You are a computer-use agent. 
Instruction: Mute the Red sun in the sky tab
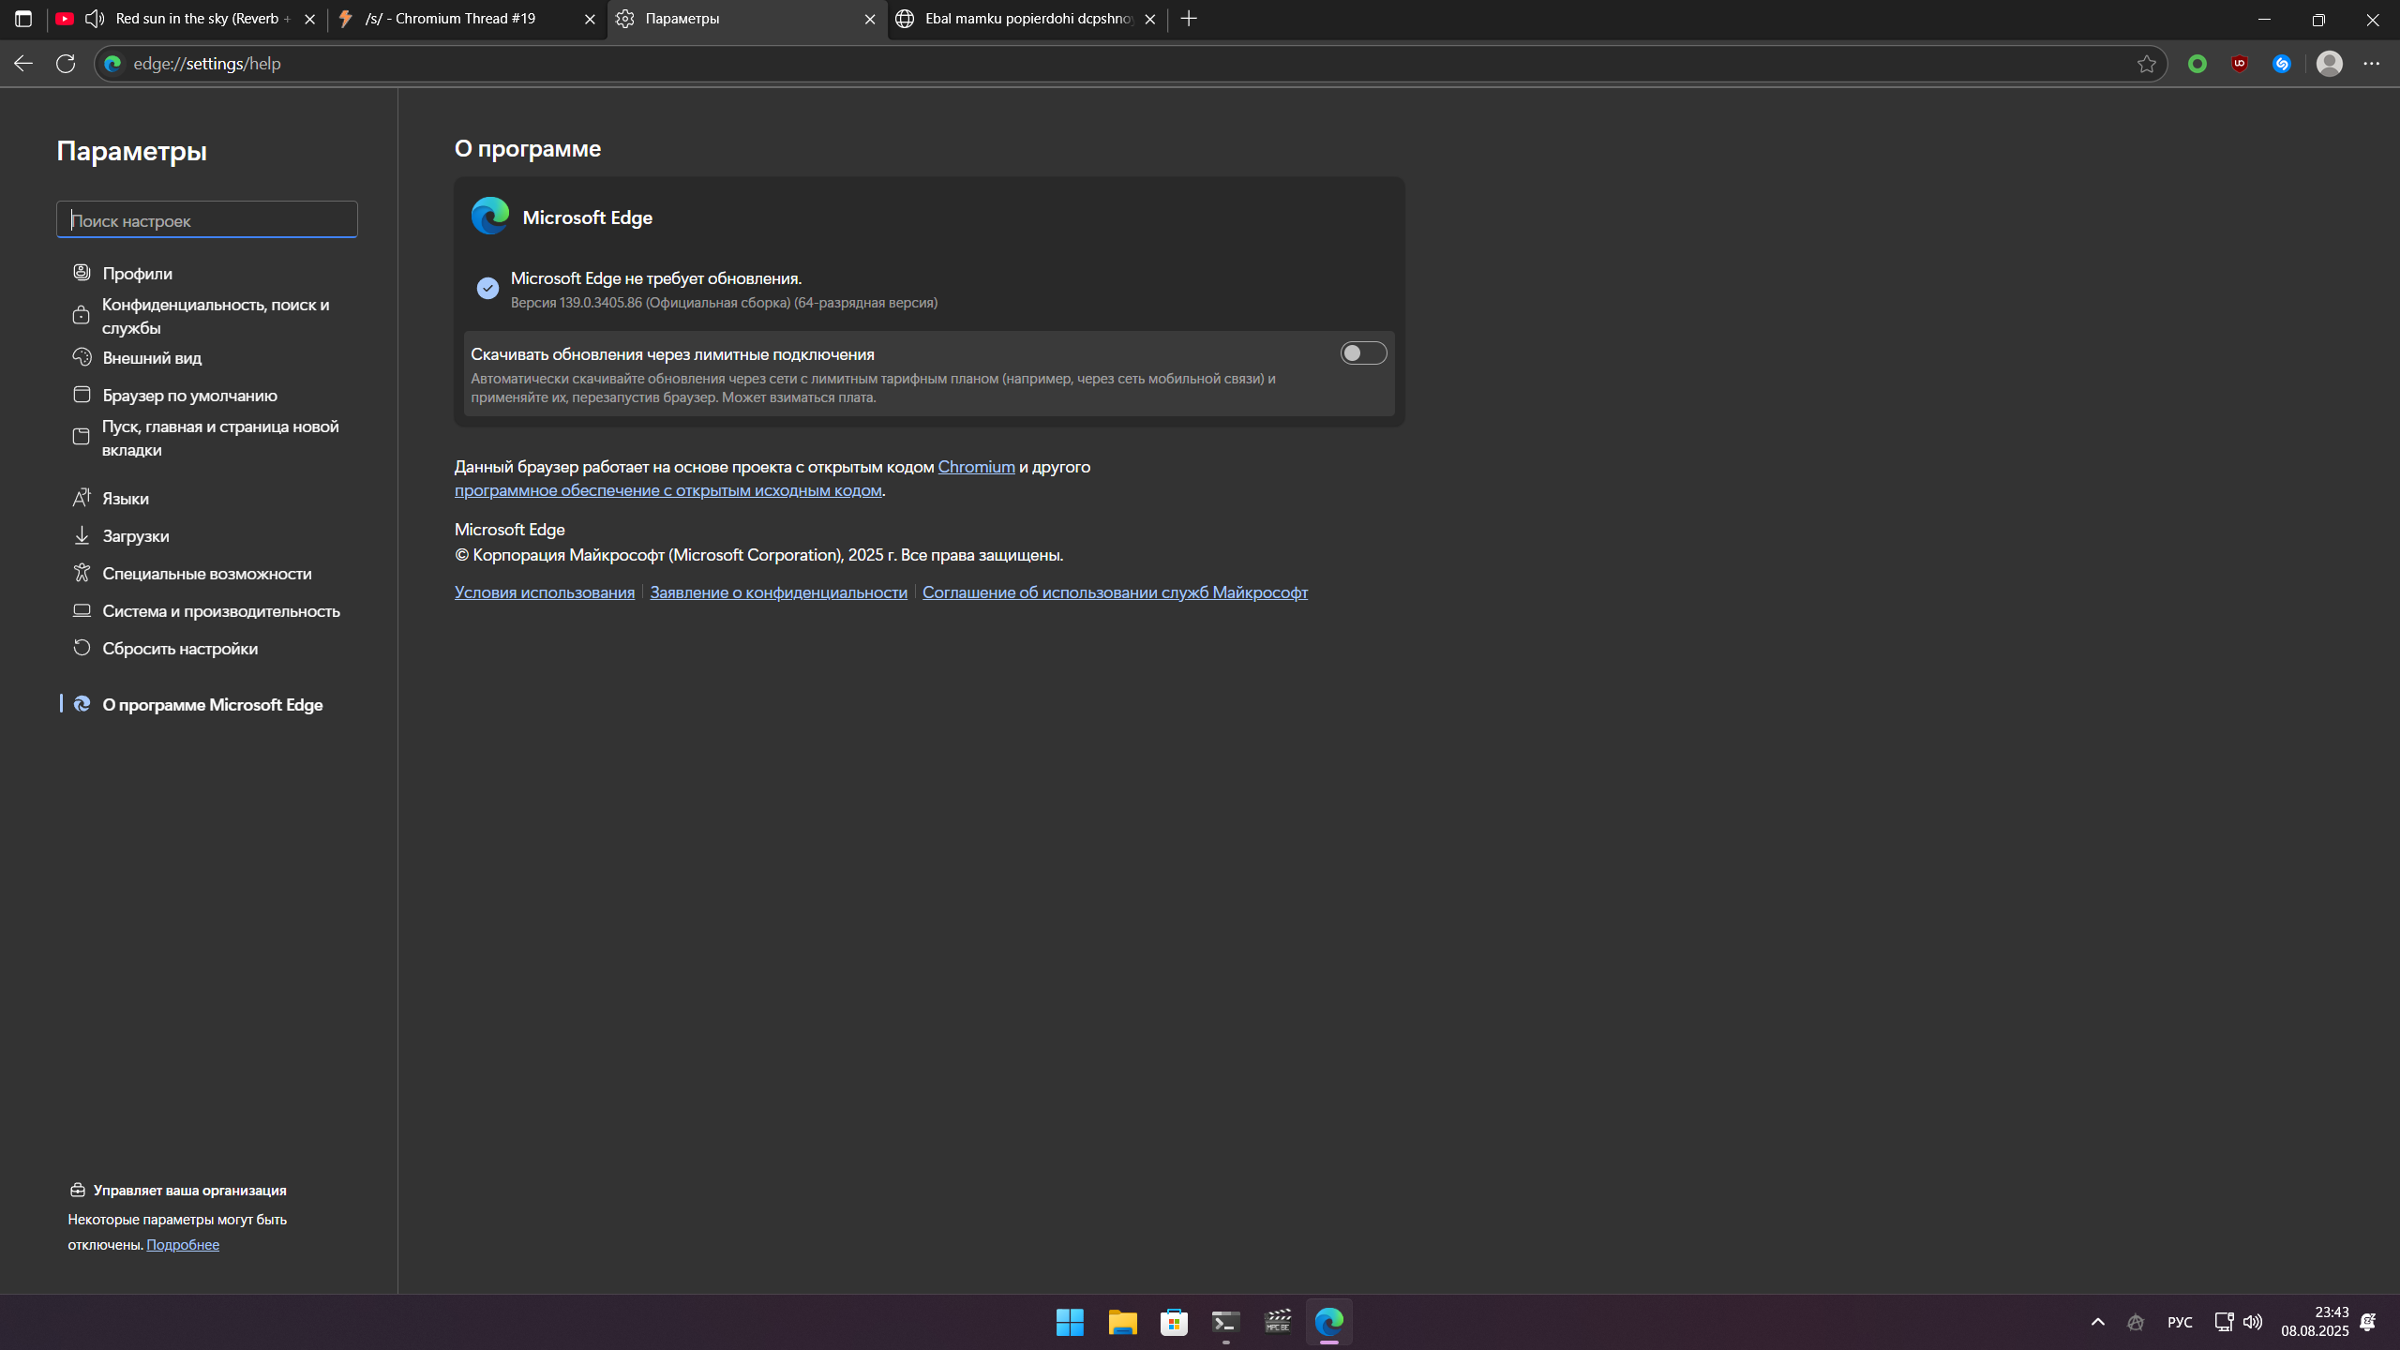point(95,19)
